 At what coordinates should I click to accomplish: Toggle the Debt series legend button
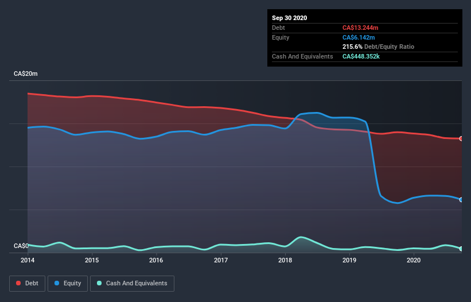coord(27,284)
